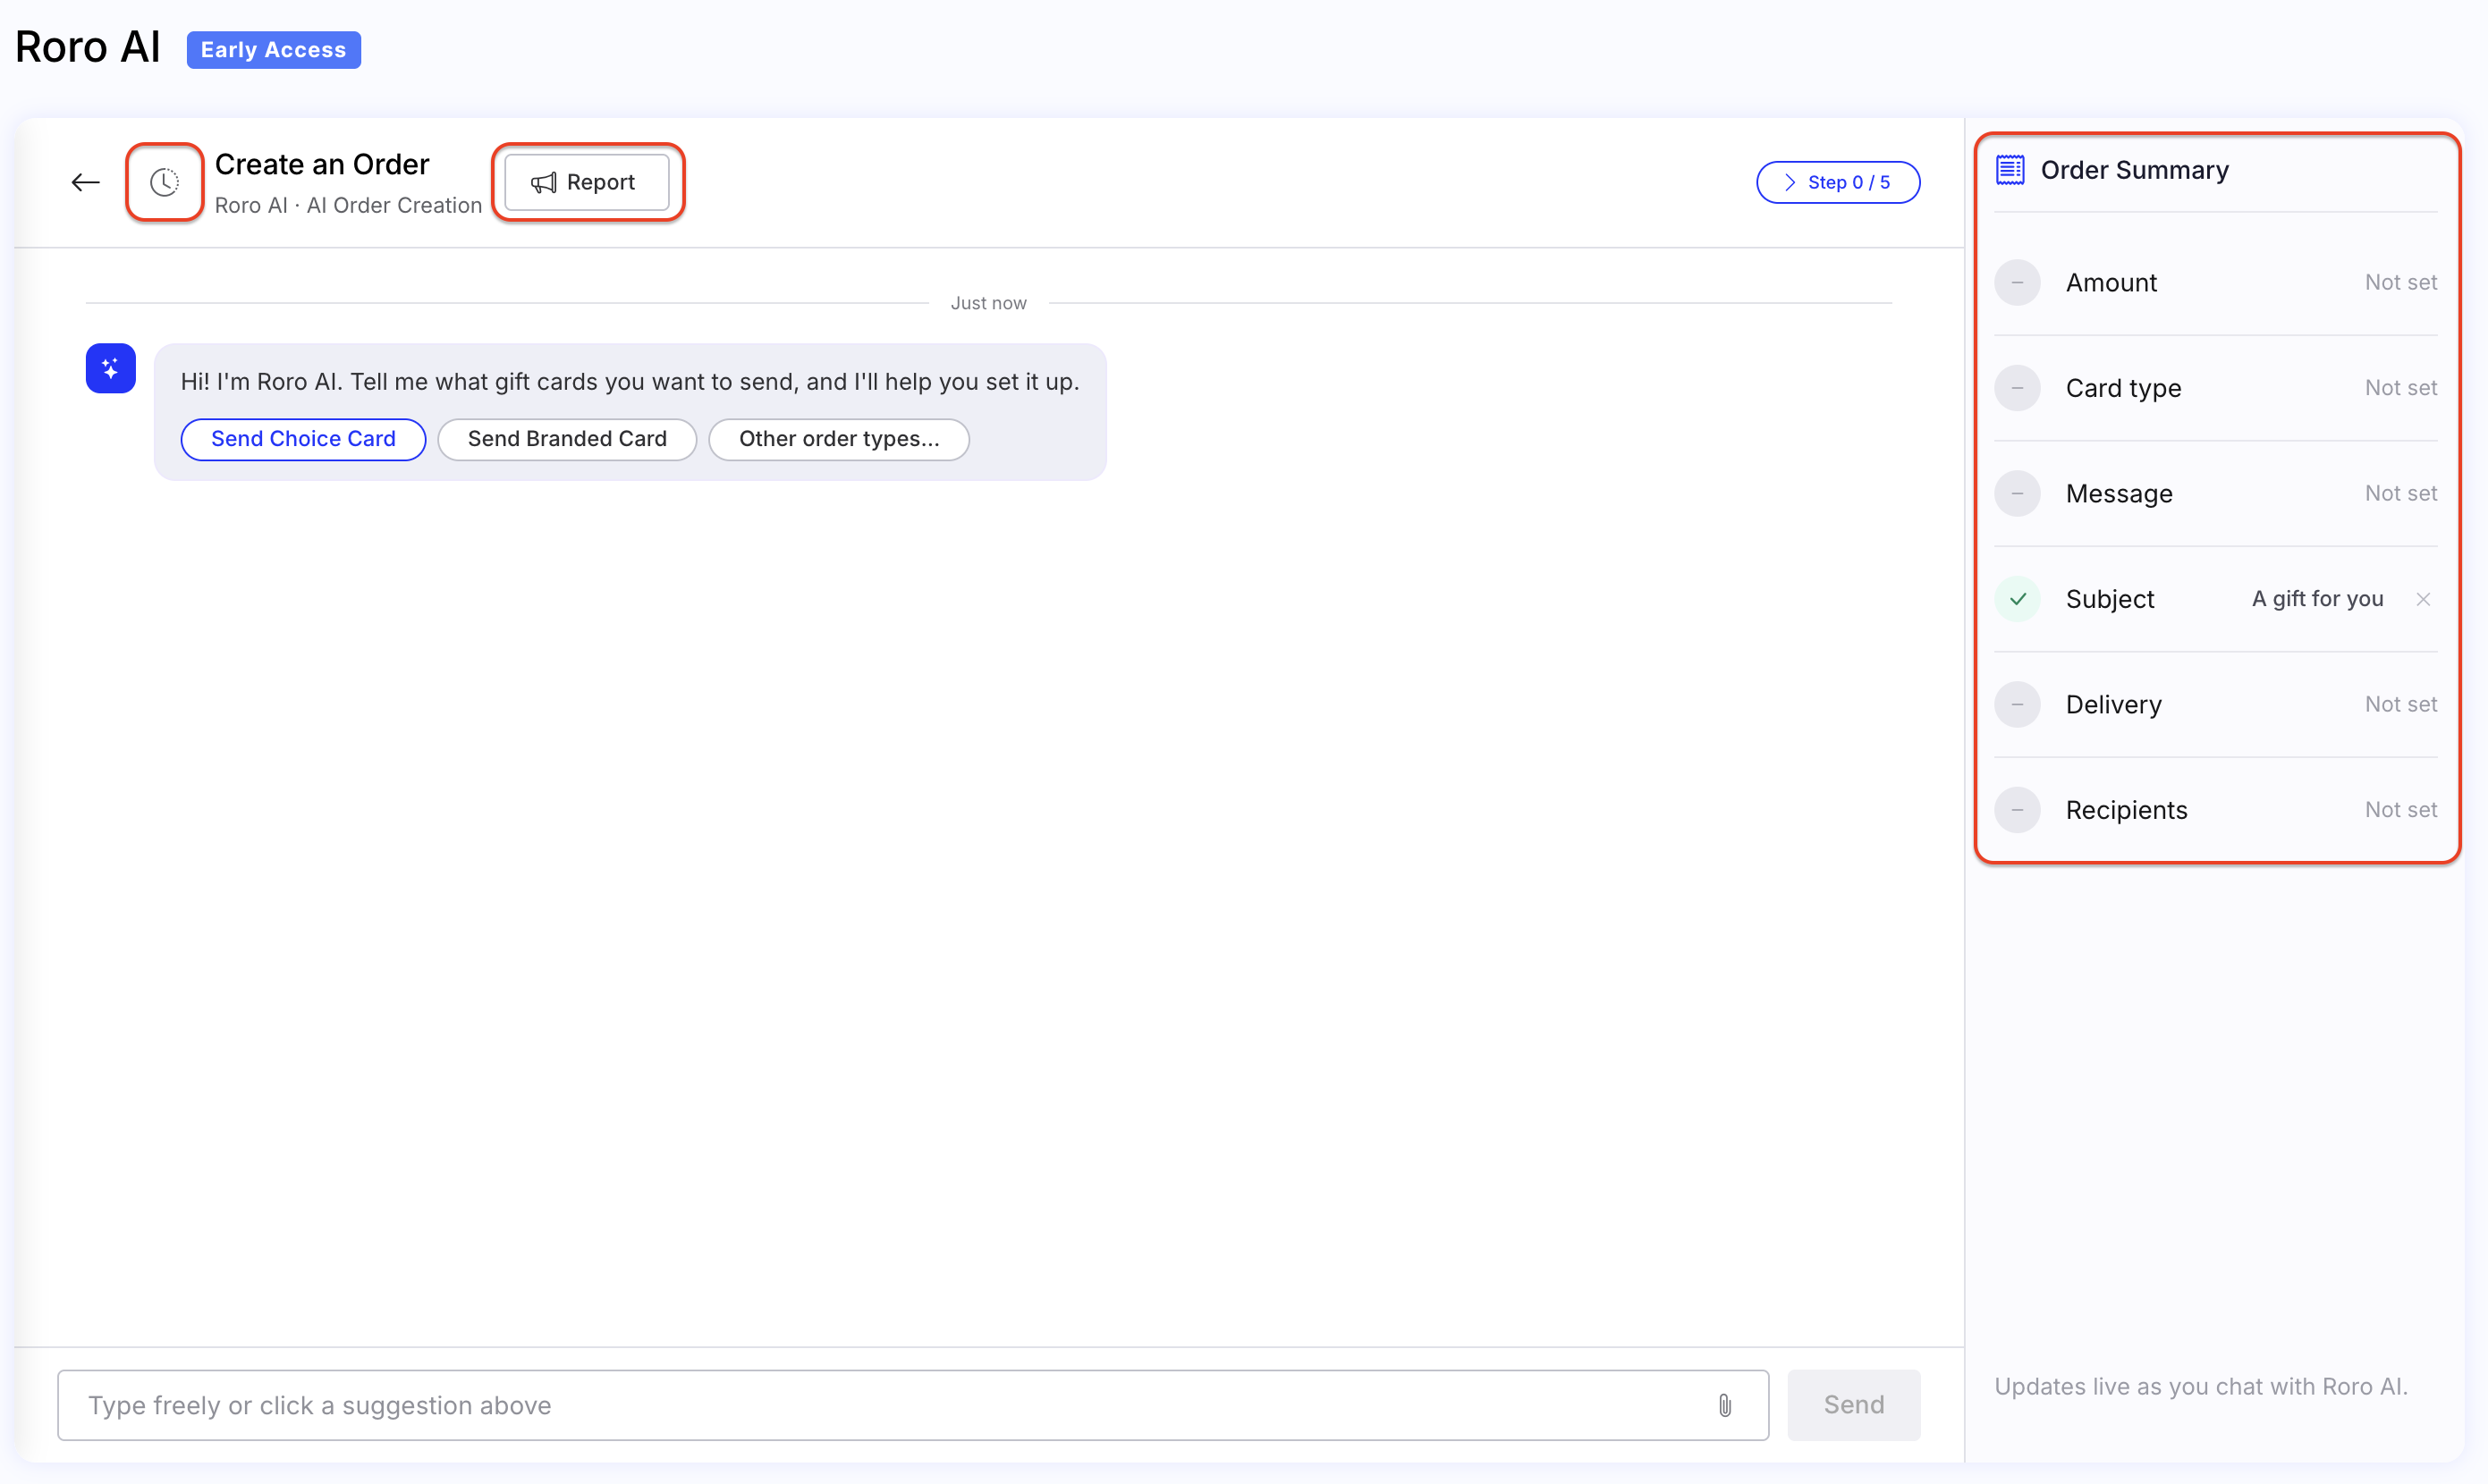
Task: Clear the Subject value with the X icon
Action: (2423, 599)
